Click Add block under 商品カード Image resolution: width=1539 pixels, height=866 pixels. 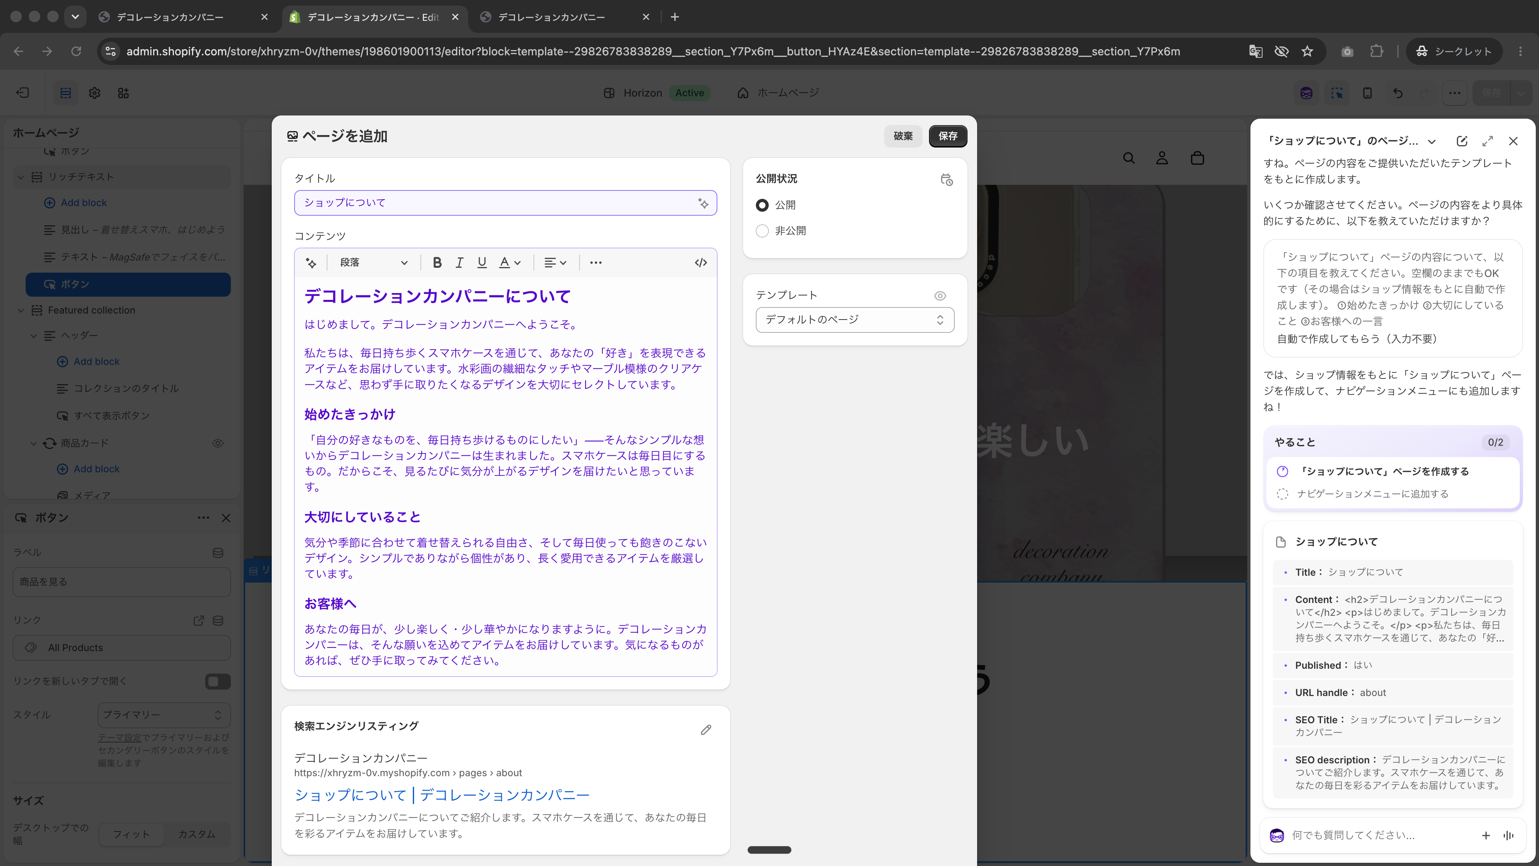(x=89, y=469)
